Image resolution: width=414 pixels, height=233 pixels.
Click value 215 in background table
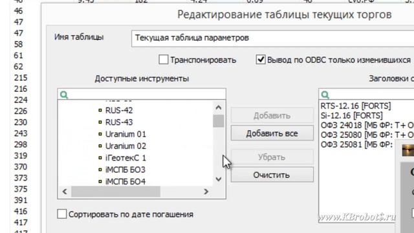tap(21, 78)
